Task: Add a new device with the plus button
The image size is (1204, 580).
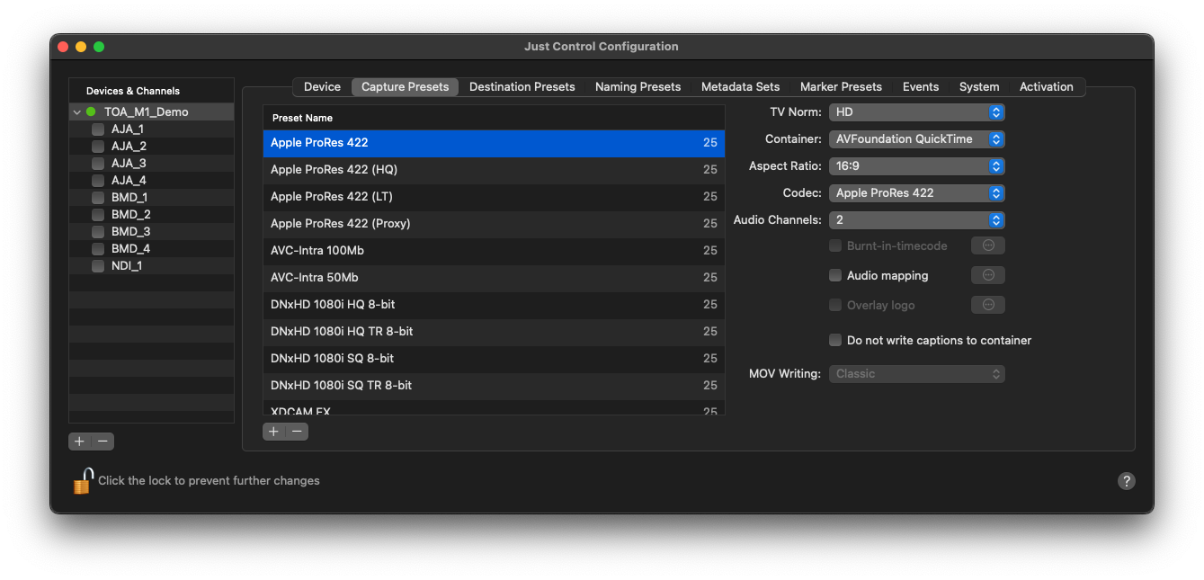Action: [x=80, y=442]
